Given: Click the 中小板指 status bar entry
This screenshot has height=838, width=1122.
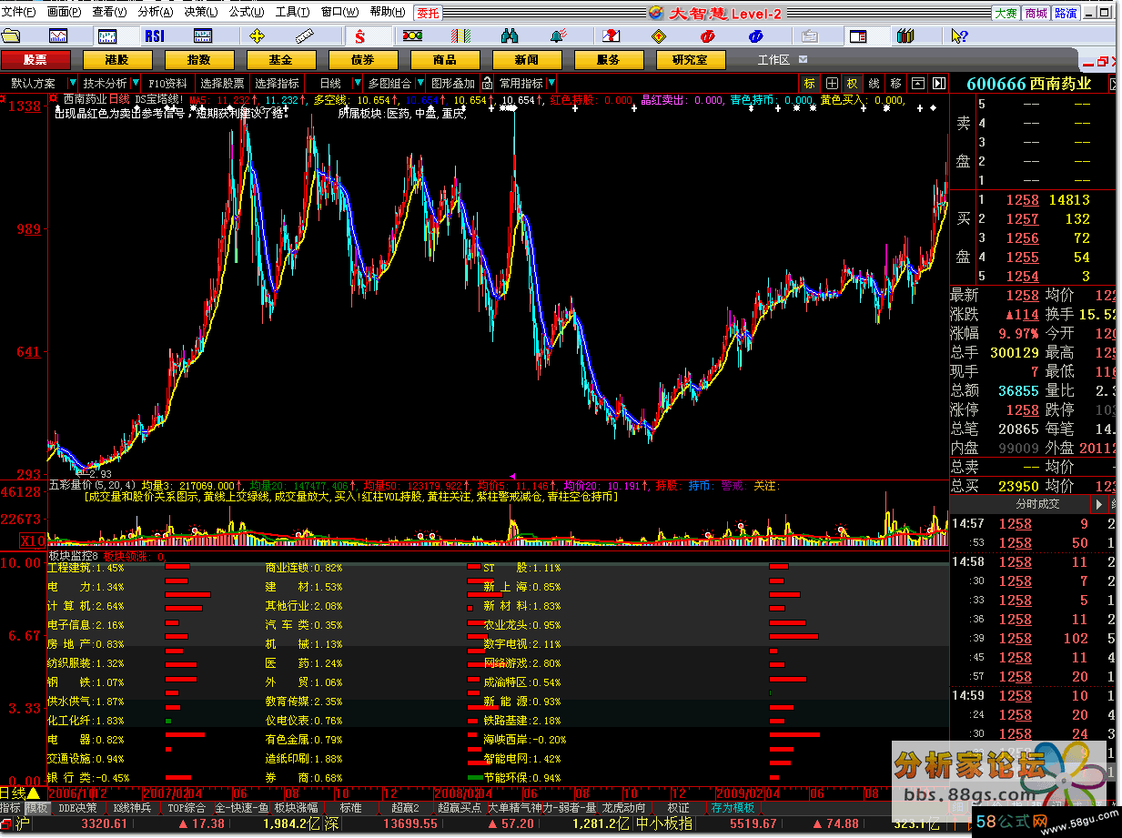Looking at the screenshot, I should [664, 823].
